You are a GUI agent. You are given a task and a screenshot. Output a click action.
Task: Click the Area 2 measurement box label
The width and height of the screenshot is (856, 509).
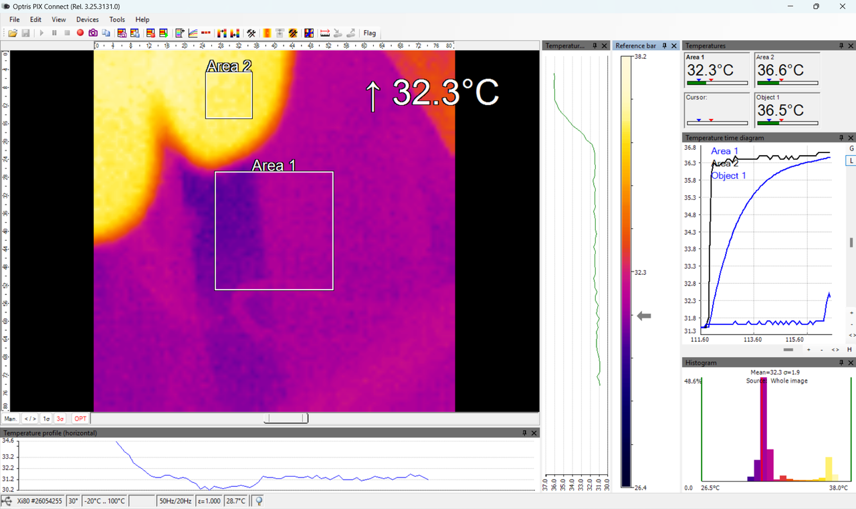(x=229, y=66)
